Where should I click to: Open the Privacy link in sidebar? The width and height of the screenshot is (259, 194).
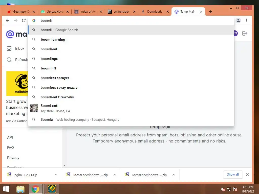(13, 158)
